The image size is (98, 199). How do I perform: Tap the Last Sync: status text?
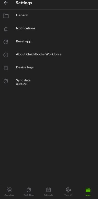tap(21, 84)
